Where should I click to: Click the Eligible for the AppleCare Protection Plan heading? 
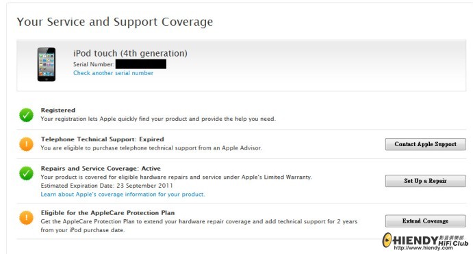[x=107, y=213]
